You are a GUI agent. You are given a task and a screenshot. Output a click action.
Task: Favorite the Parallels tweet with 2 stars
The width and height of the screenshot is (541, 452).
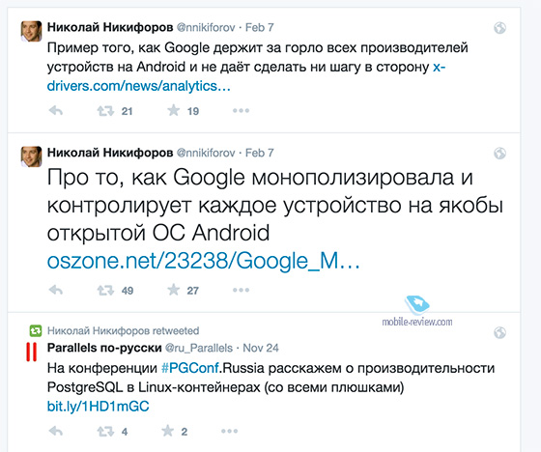click(x=168, y=431)
